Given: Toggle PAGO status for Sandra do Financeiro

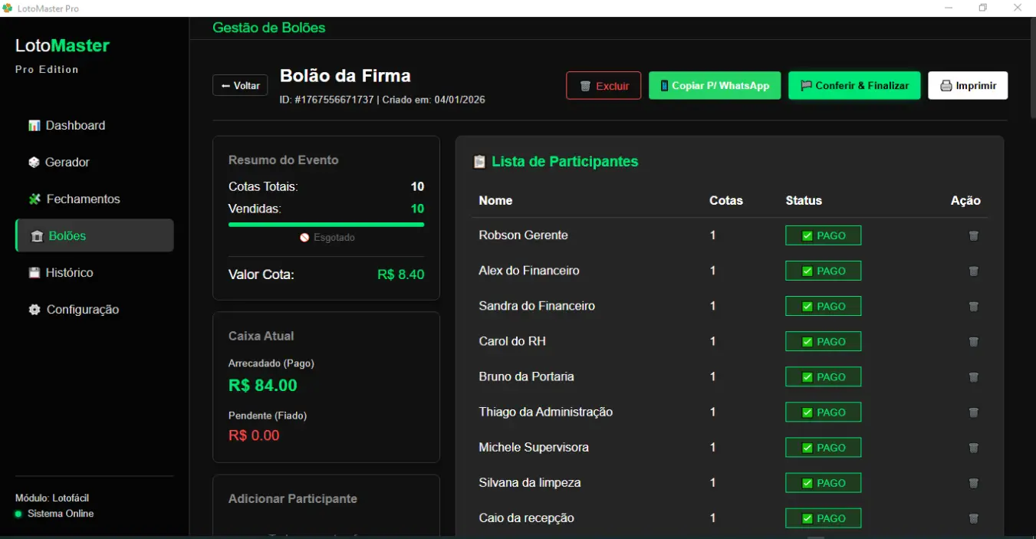Looking at the screenshot, I should (x=823, y=307).
